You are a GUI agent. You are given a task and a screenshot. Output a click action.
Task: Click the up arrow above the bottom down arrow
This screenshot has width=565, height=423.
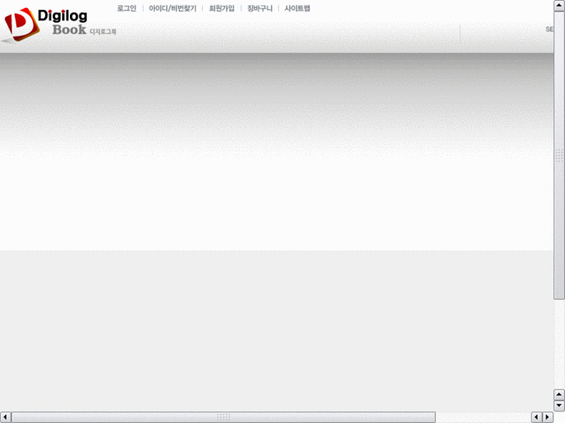pos(559,394)
